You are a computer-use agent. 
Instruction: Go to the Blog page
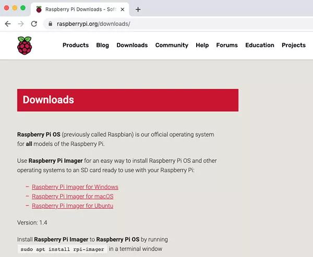(x=103, y=45)
